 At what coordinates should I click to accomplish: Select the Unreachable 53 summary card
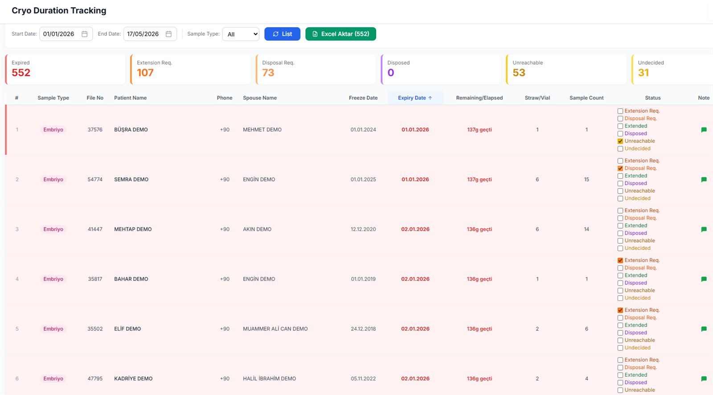pyautogui.click(x=566, y=69)
